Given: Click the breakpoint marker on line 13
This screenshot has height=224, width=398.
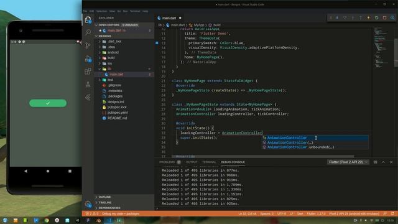Looking at the screenshot, I should (157, 43).
